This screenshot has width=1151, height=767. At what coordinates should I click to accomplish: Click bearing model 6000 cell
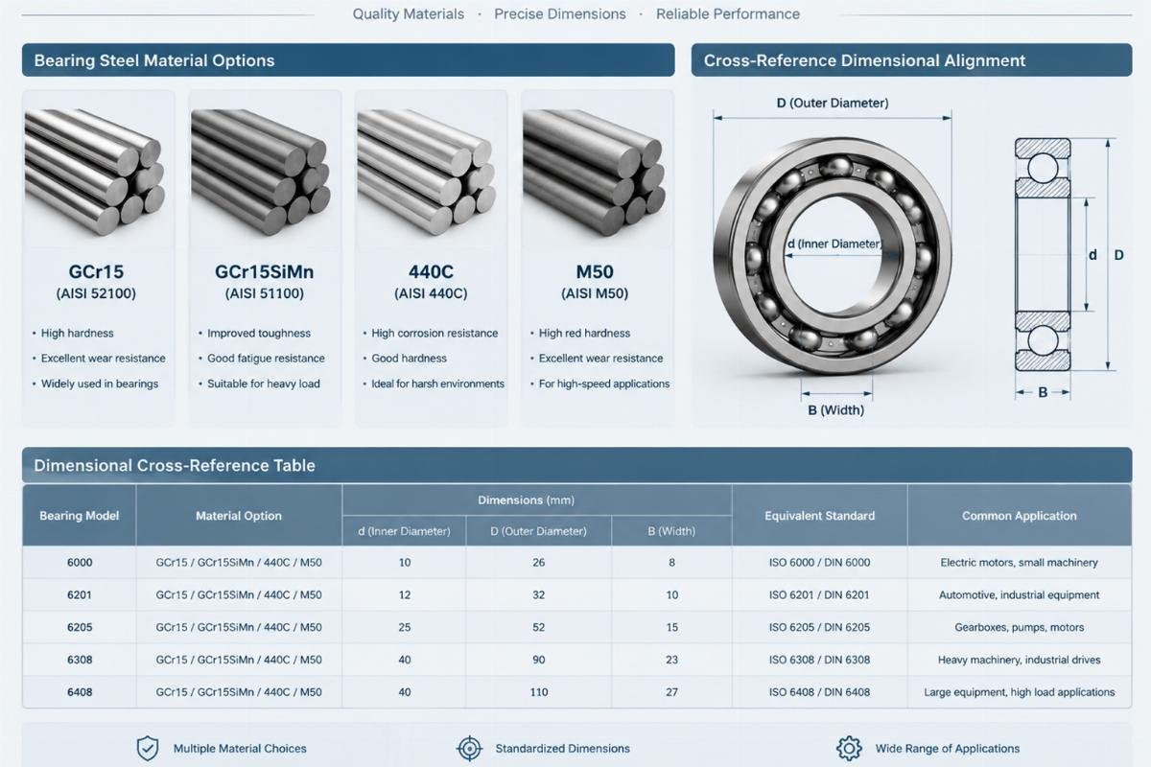80,563
